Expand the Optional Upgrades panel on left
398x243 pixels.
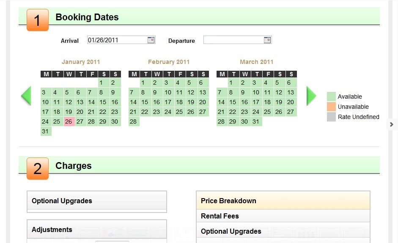[x=97, y=201]
